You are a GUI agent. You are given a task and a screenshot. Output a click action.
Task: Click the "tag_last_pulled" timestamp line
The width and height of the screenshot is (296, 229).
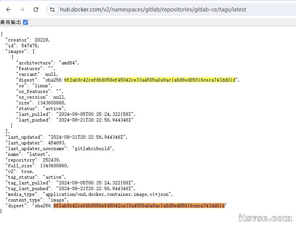(70, 183)
